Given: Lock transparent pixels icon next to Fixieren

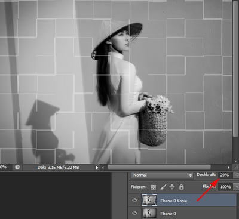Looking at the screenshot, I should [x=154, y=187].
